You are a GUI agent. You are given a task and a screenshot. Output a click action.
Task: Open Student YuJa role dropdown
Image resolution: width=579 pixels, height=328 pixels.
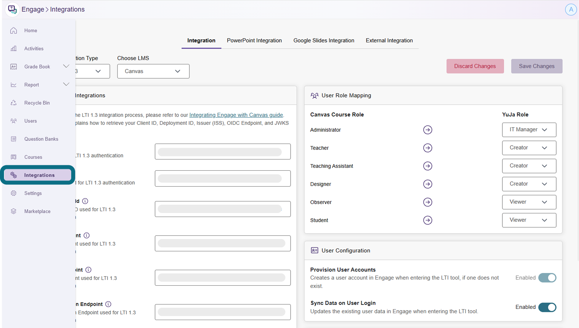(529, 220)
